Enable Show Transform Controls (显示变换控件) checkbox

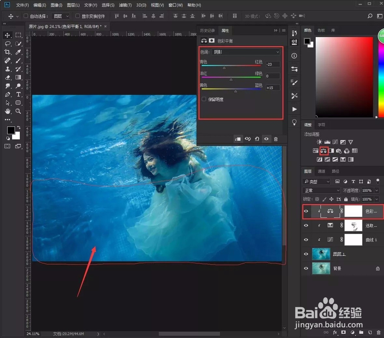[x=78, y=16]
